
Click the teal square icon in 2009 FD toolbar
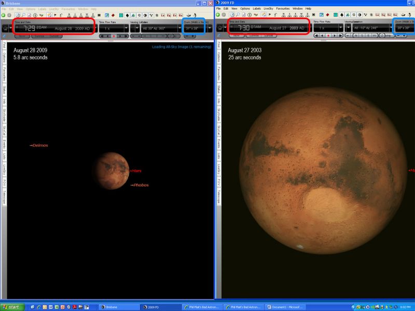click(336, 15)
